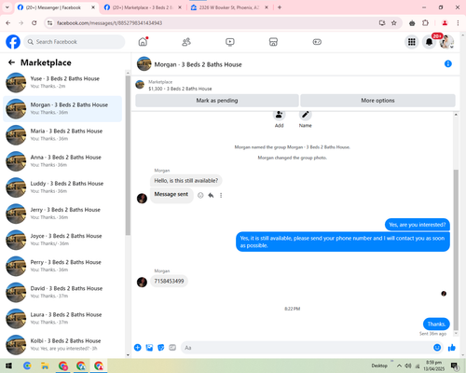Screen dimensions: 466x373
Task: Send a thumbs up like
Action: (x=452, y=348)
